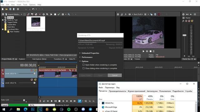Play timeline from transport bar
Viewport: 200px width, 112px height.
(x=52, y=101)
